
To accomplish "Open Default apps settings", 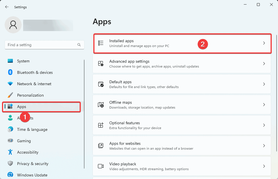I will pyautogui.click(x=182, y=84).
